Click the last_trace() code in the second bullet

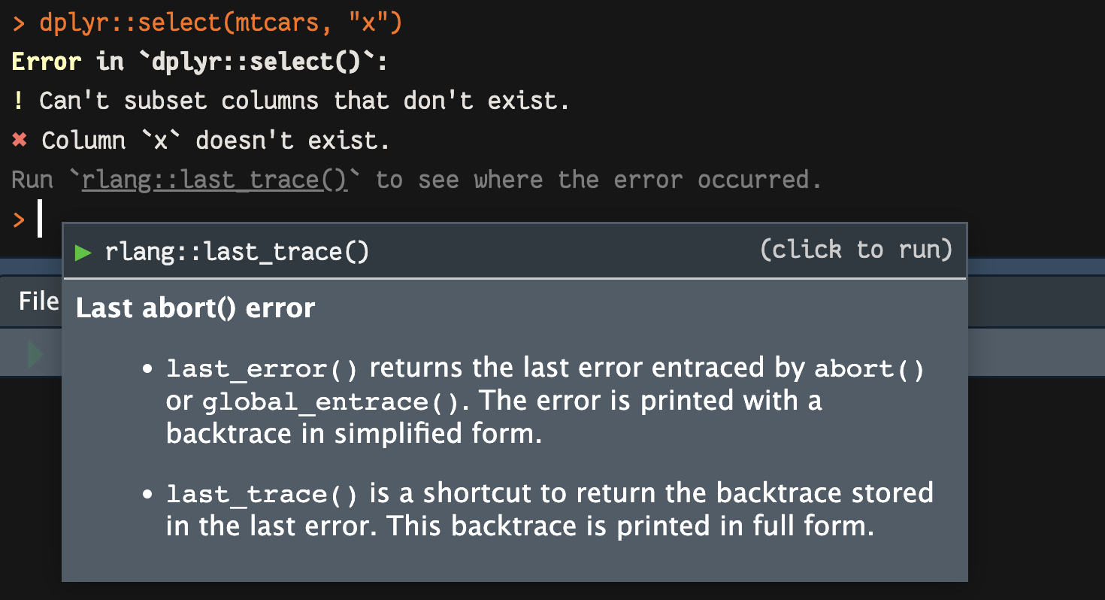[263, 494]
